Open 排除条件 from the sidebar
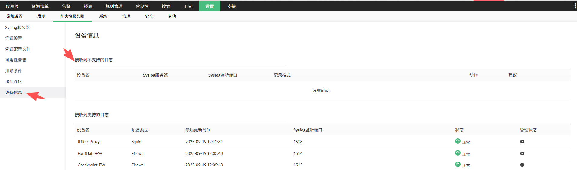This screenshot has height=170, width=577. click(x=14, y=71)
